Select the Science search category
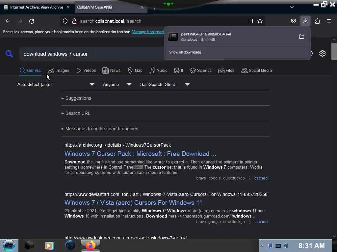The image size is (337, 252). click(x=201, y=71)
